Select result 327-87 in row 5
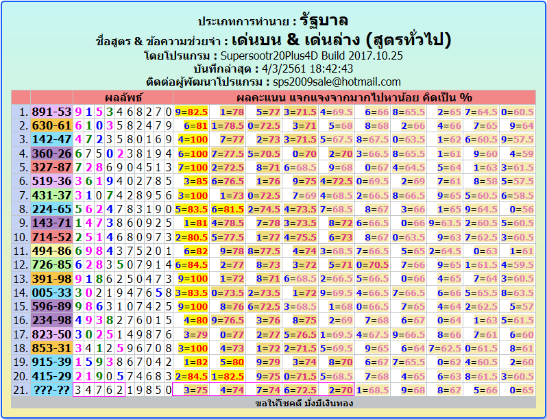Image resolution: width=547 pixels, height=420 pixels. (x=51, y=166)
